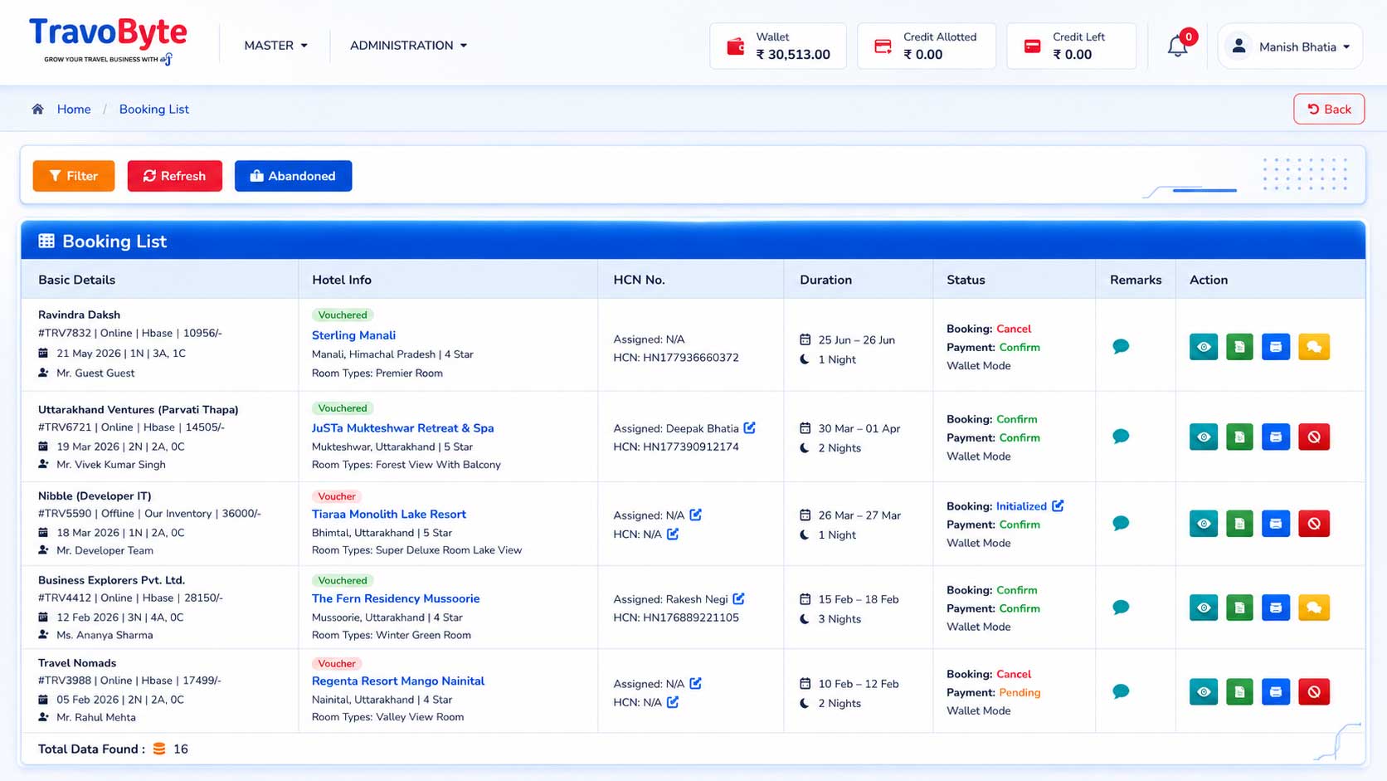Viewport: 1387px width, 781px height.
Task: Edit assigned user for Regenta Resort booking
Action: (x=696, y=683)
